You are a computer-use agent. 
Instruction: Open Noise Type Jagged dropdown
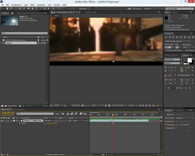coord(184,118)
